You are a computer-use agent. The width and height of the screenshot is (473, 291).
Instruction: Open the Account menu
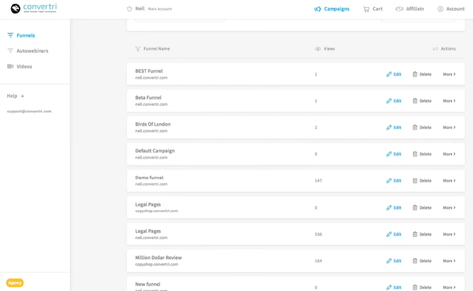(x=451, y=9)
